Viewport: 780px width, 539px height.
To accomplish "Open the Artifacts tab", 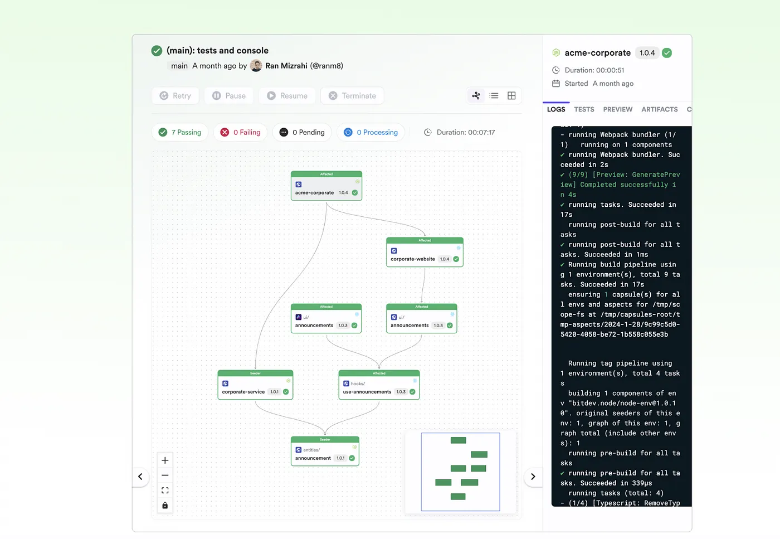I will tap(659, 110).
